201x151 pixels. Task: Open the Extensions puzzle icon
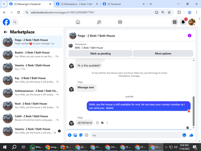coord(179,12)
